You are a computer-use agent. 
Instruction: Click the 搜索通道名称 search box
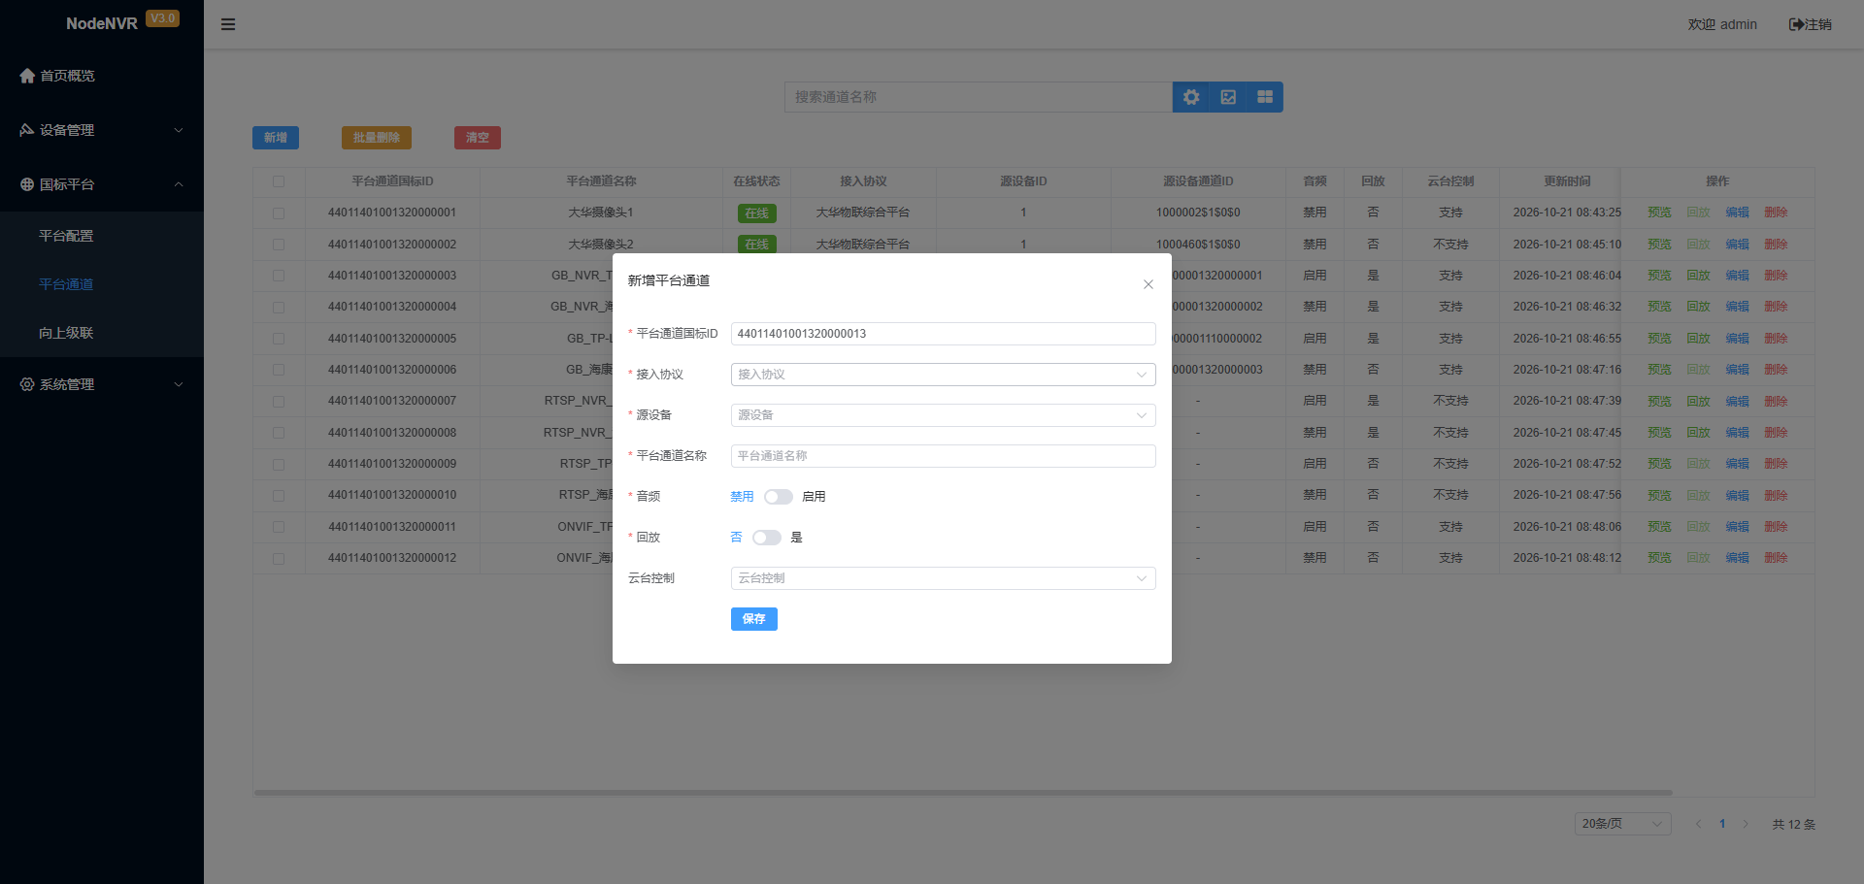tap(979, 97)
